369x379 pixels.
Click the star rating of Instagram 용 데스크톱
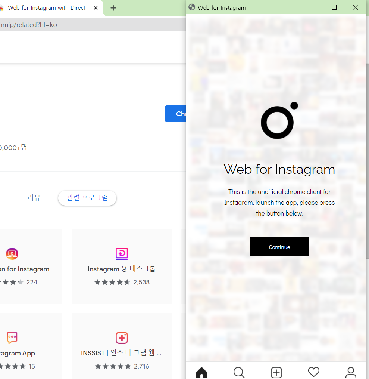tap(112, 282)
